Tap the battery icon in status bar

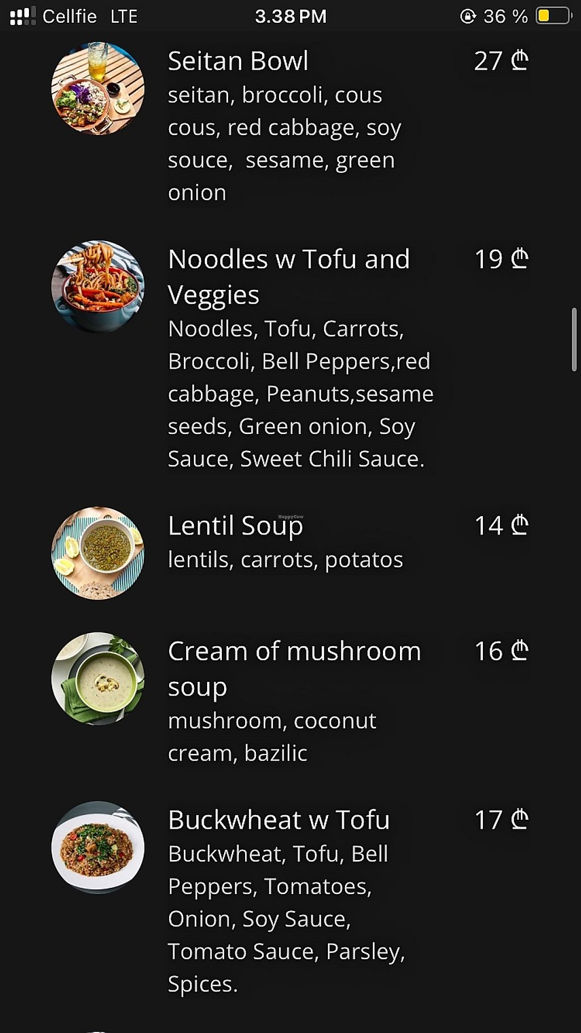553,16
